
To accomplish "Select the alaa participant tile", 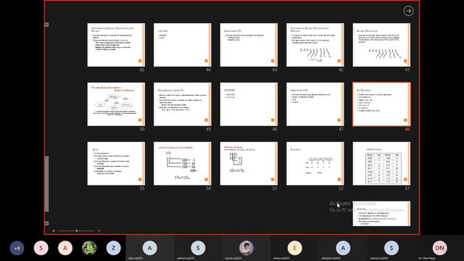I will point(150,248).
